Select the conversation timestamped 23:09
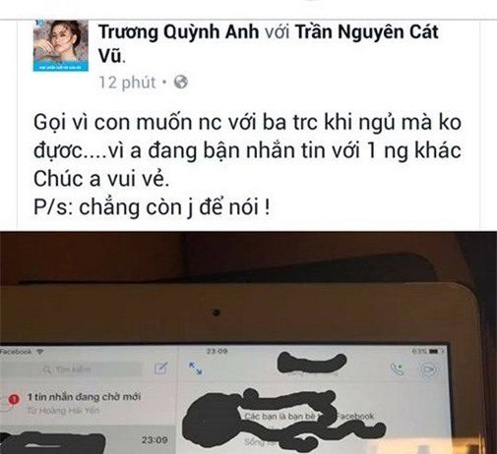Viewport: 497px width, 454px height. (x=89, y=439)
